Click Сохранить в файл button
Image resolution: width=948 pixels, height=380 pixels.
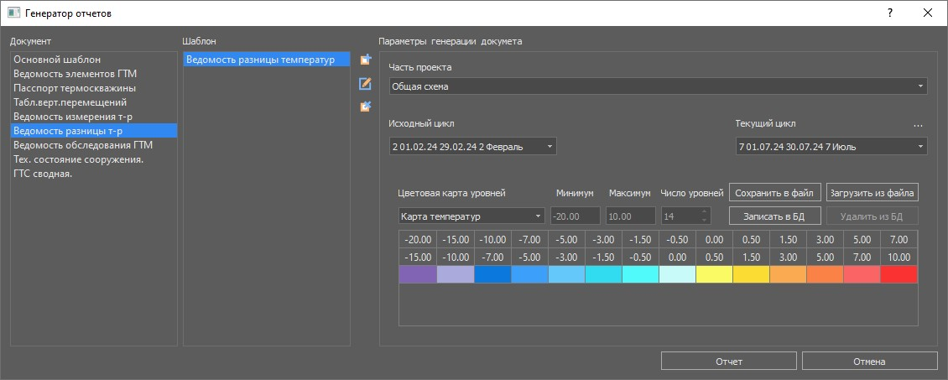coord(774,192)
